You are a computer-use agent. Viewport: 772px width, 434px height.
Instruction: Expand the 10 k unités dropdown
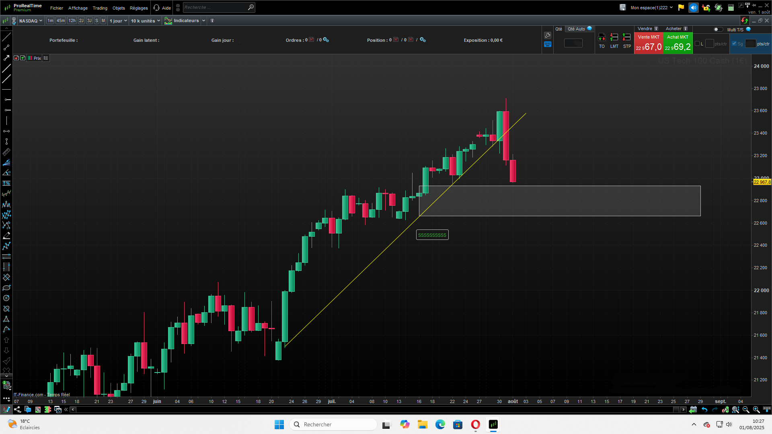pos(145,20)
